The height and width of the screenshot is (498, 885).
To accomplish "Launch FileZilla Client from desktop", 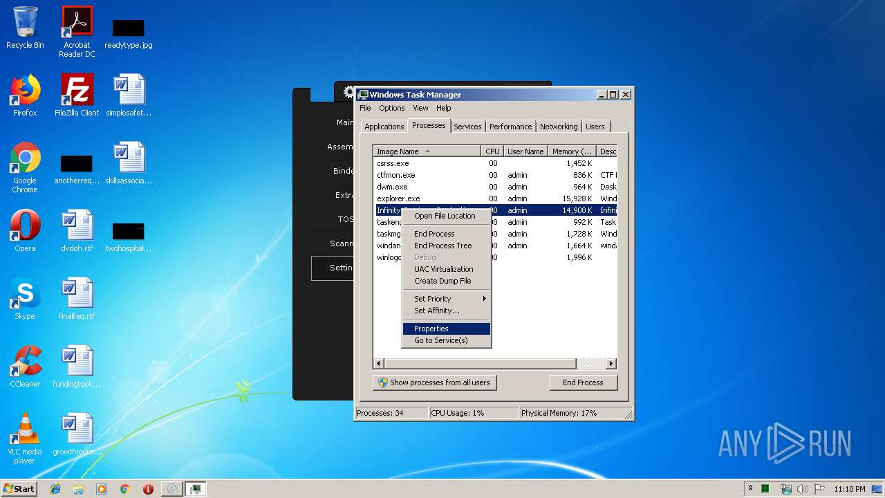I will click(x=77, y=95).
